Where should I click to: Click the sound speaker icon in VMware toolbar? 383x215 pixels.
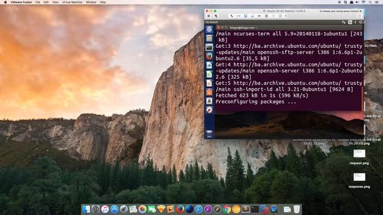(259, 16)
